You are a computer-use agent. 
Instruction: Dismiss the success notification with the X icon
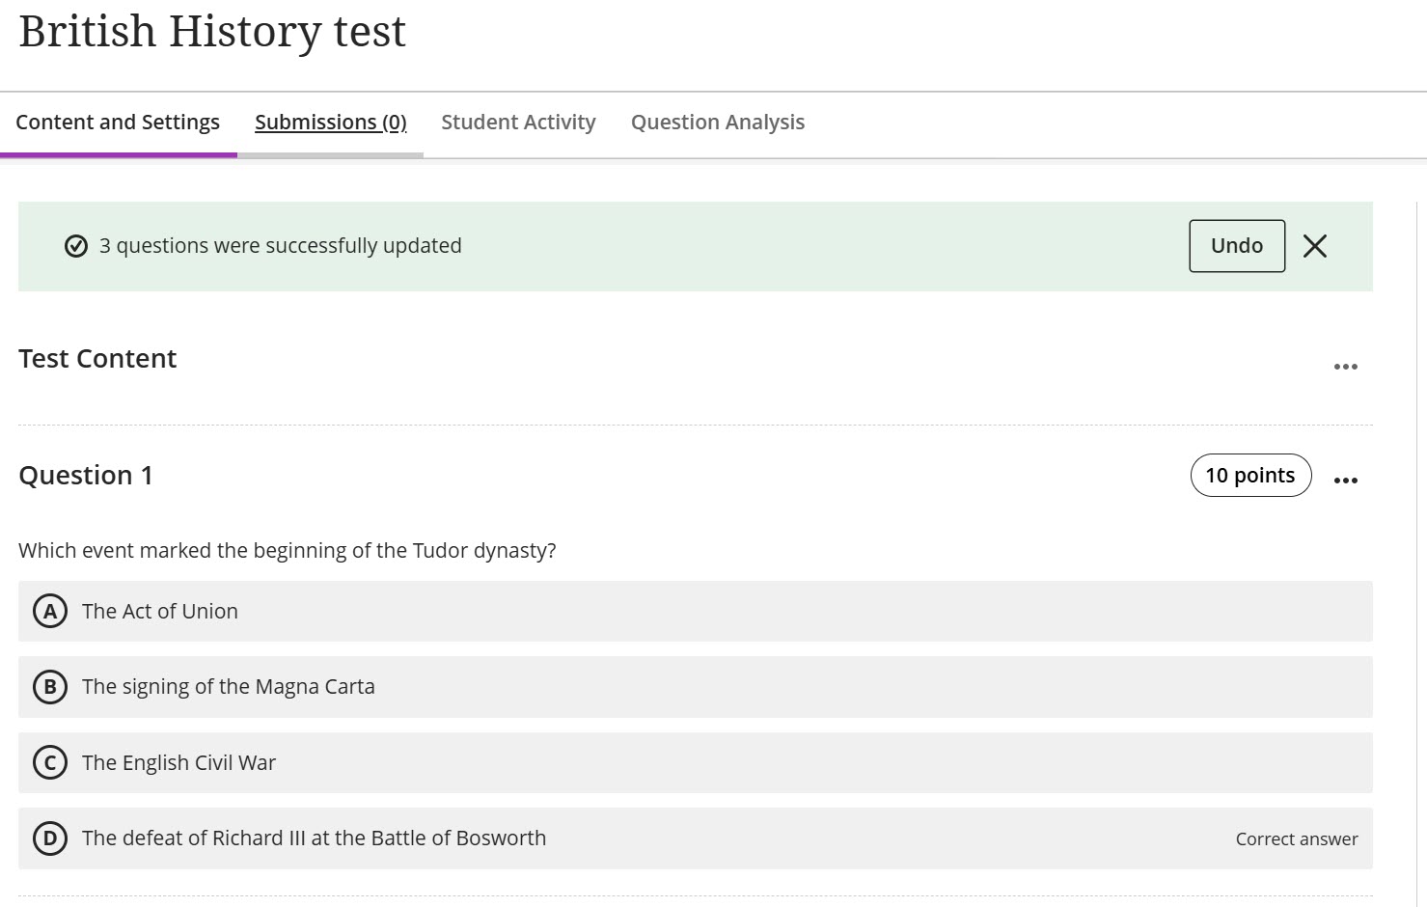(1315, 246)
